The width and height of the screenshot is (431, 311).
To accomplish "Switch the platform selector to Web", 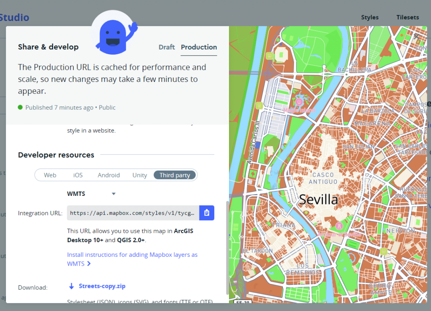I will pos(51,175).
